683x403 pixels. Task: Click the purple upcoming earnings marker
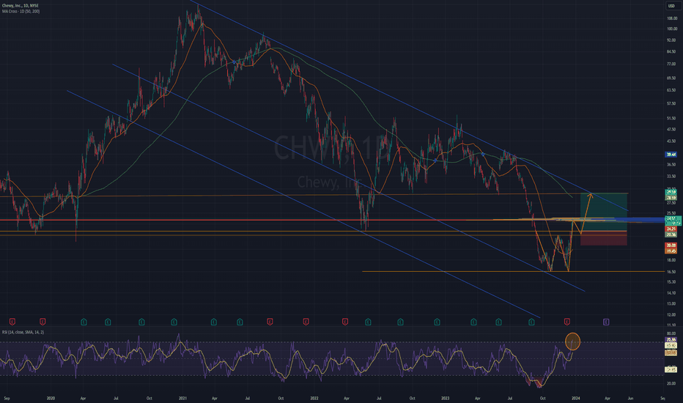coord(606,322)
